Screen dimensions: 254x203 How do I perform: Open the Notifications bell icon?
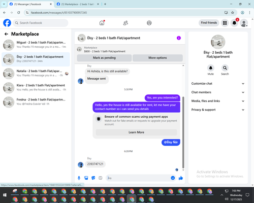click(x=234, y=23)
